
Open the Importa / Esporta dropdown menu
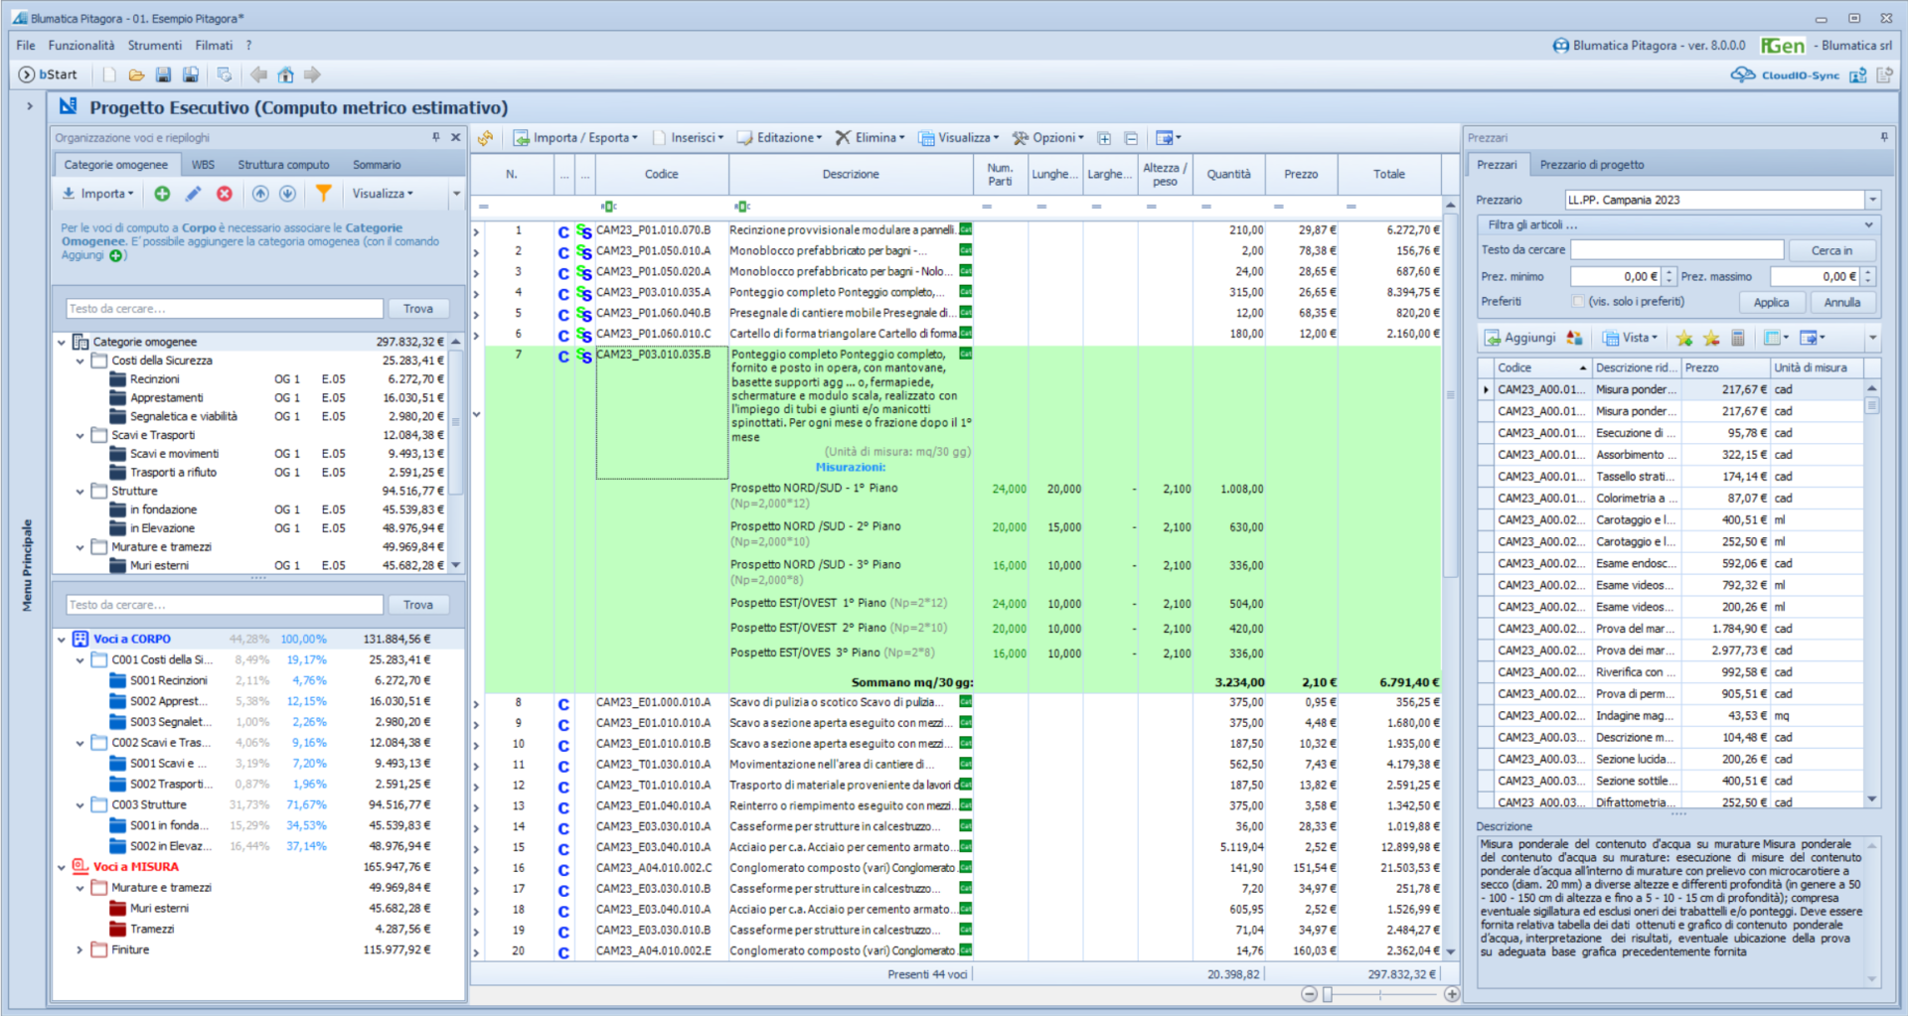[581, 138]
